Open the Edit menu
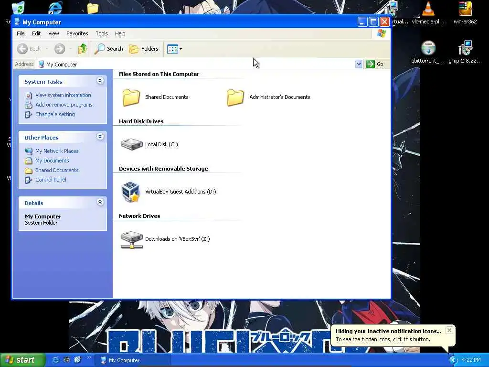The width and height of the screenshot is (489, 367). point(36,33)
